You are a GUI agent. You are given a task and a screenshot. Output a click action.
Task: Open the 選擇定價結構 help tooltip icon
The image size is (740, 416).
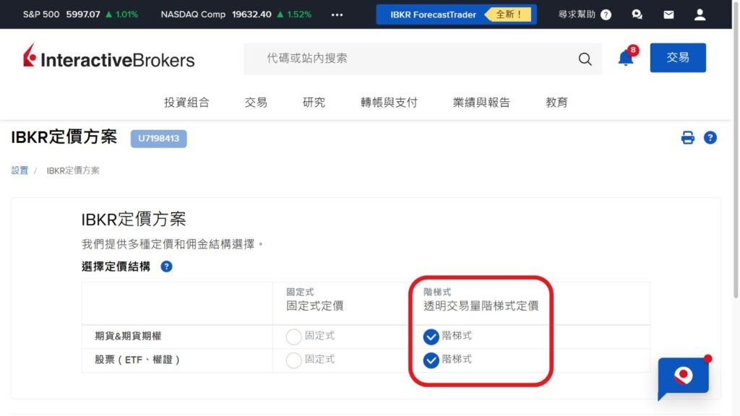pyautogui.click(x=166, y=266)
